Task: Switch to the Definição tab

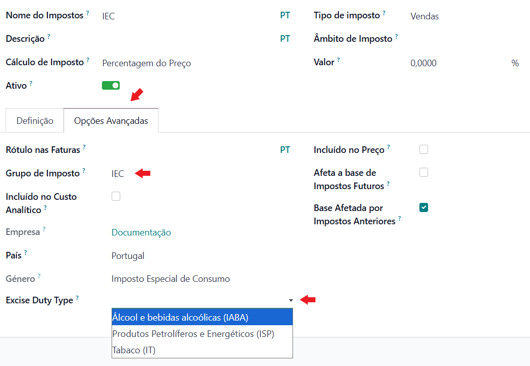Action: click(35, 121)
